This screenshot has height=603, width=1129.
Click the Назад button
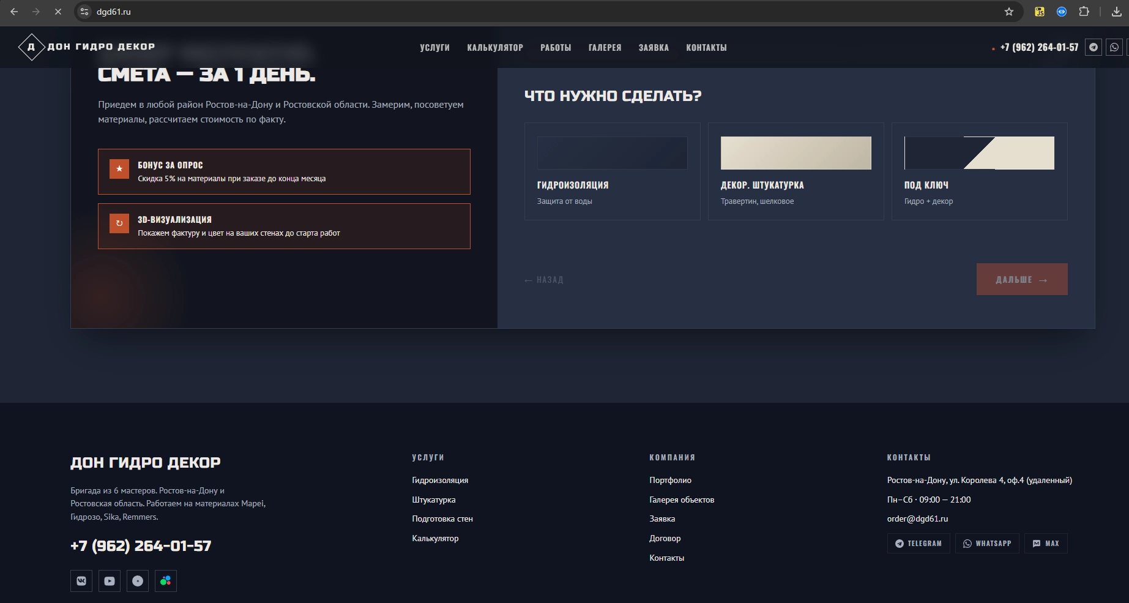coord(544,280)
